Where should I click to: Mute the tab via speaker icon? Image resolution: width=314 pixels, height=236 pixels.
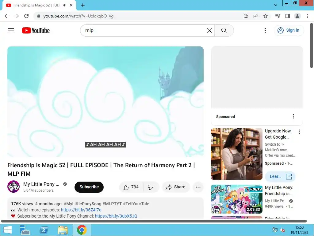point(64,5)
